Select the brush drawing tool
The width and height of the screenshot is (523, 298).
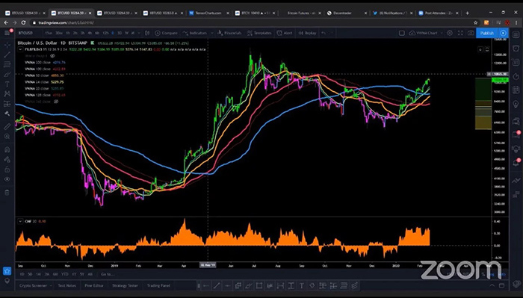coord(7,75)
